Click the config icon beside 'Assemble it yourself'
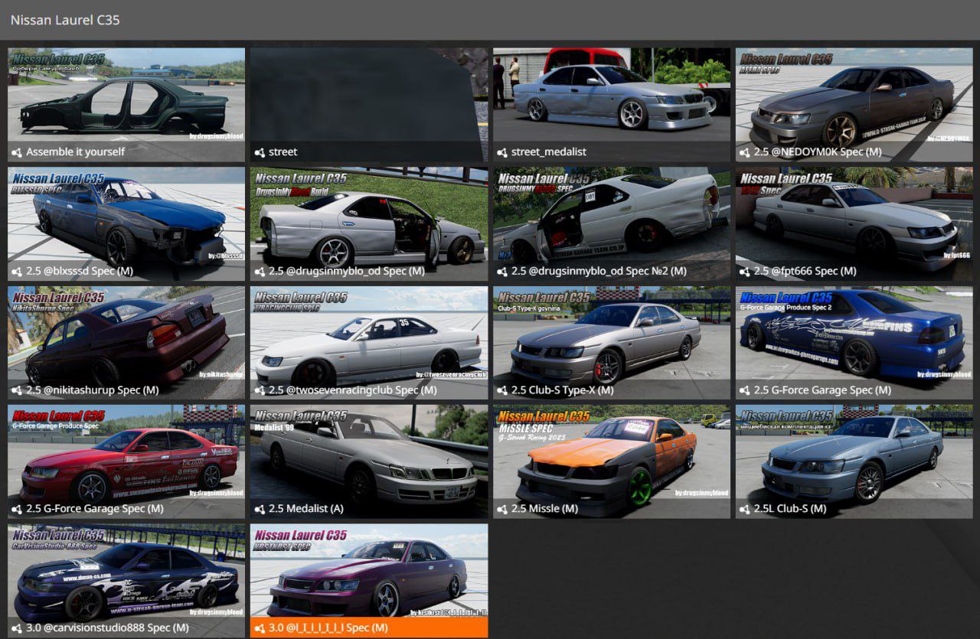 [17, 152]
